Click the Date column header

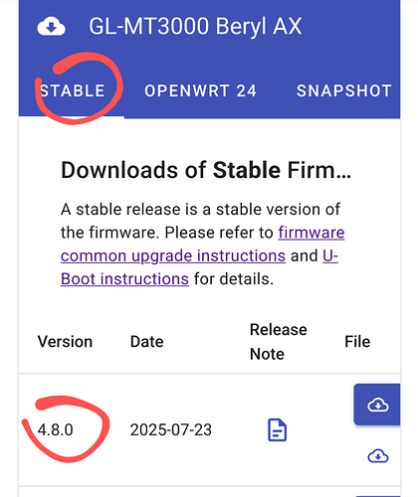coord(147,342)
